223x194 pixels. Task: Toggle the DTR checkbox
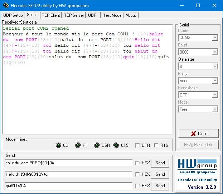[137, 145]
